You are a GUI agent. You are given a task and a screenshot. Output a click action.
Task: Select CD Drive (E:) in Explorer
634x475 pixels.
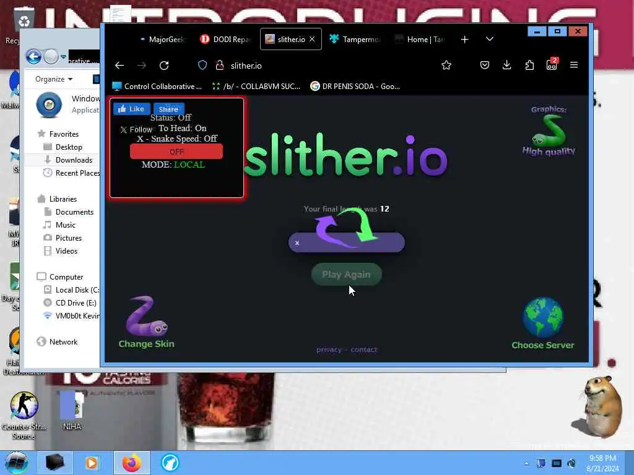pyautogui.click(x=70, y=303)
